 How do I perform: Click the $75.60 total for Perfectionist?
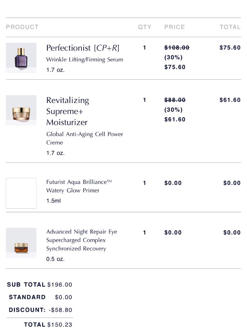click(x=230, y=48)
